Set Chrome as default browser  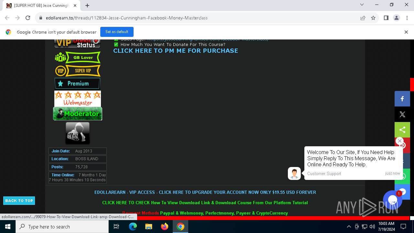[x=117, y=32]
